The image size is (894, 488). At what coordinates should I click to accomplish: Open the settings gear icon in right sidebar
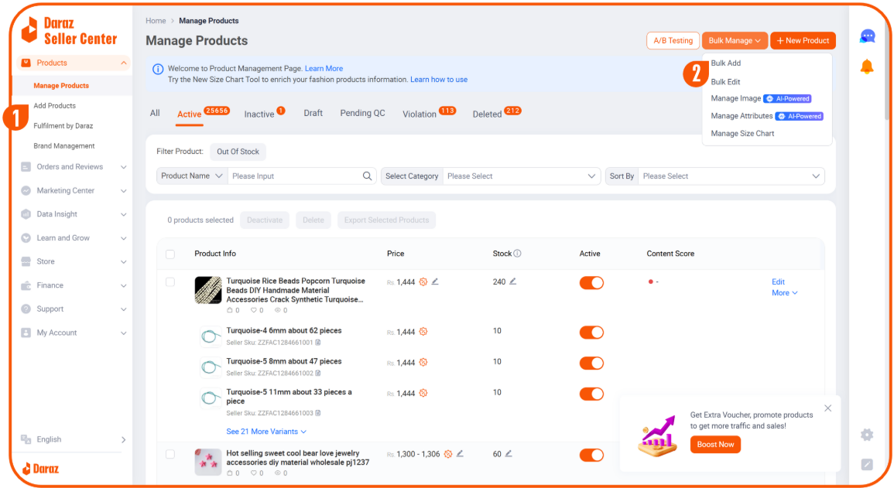[x=867, y=435]
